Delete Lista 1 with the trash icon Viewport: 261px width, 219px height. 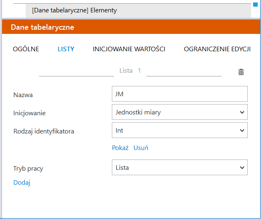click(241, 72)
